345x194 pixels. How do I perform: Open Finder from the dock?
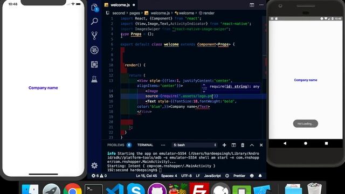click(x=30, y=189)
